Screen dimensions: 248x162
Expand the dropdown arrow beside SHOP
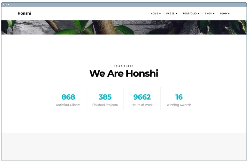point(214,14)
